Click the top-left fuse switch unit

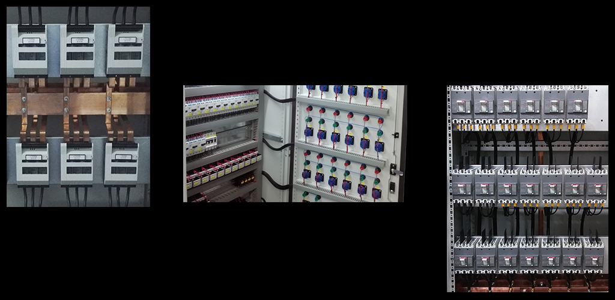pos(30,49)
